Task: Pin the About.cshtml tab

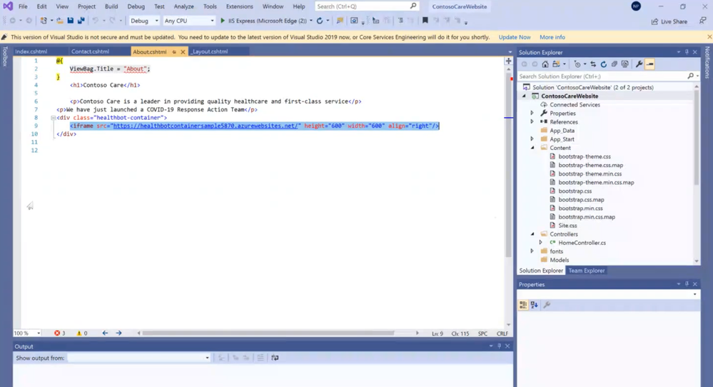Action: click(174, 52)
